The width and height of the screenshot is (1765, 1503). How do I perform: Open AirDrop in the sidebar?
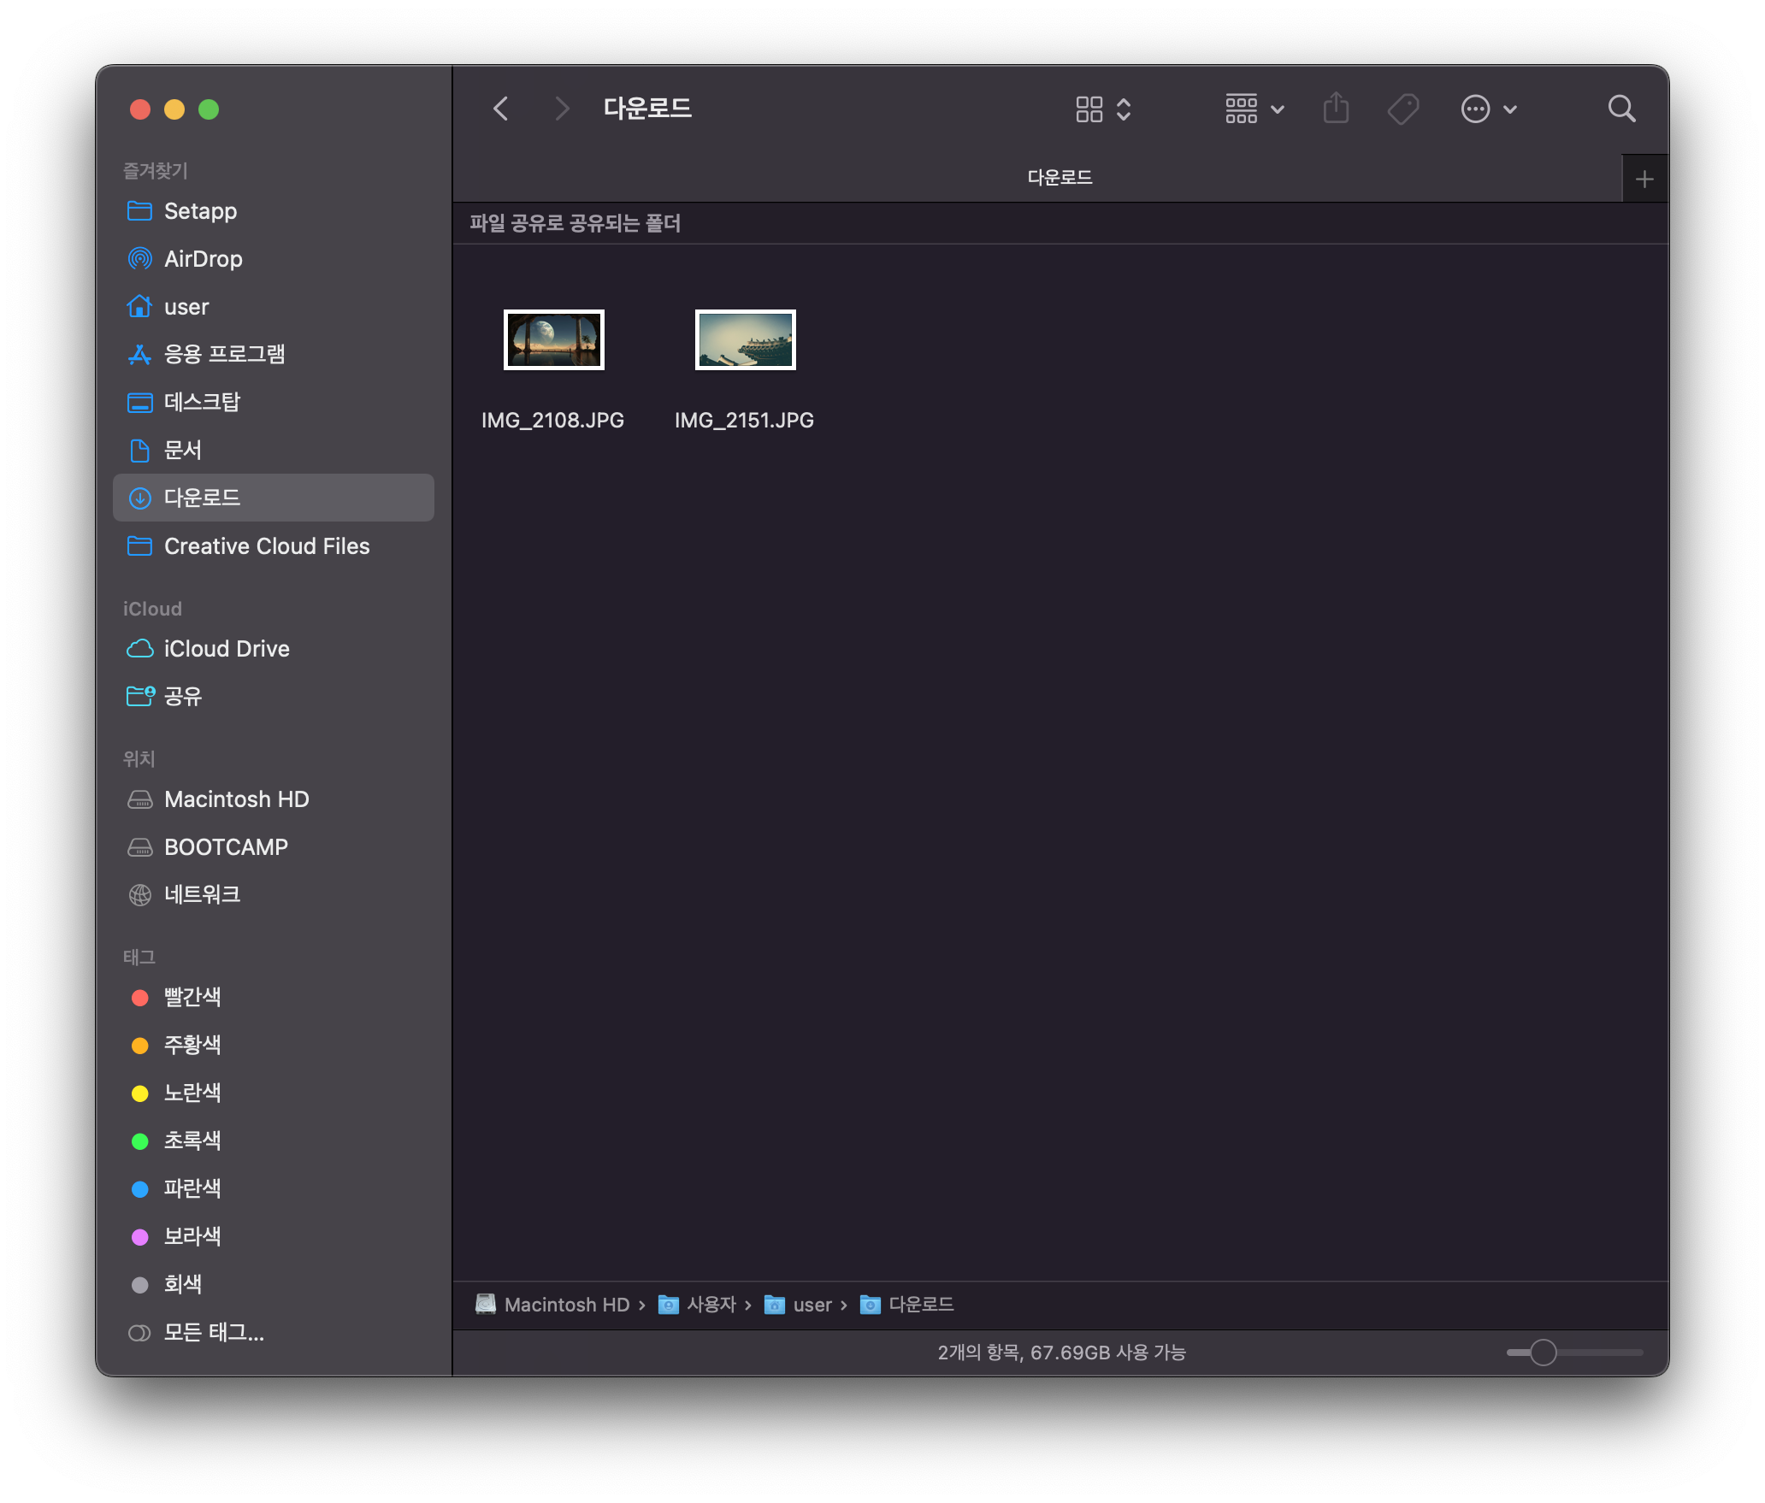coord(203,259)
